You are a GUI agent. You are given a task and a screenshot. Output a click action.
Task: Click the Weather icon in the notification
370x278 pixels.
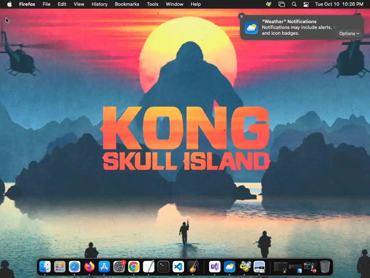pos(251,28)
